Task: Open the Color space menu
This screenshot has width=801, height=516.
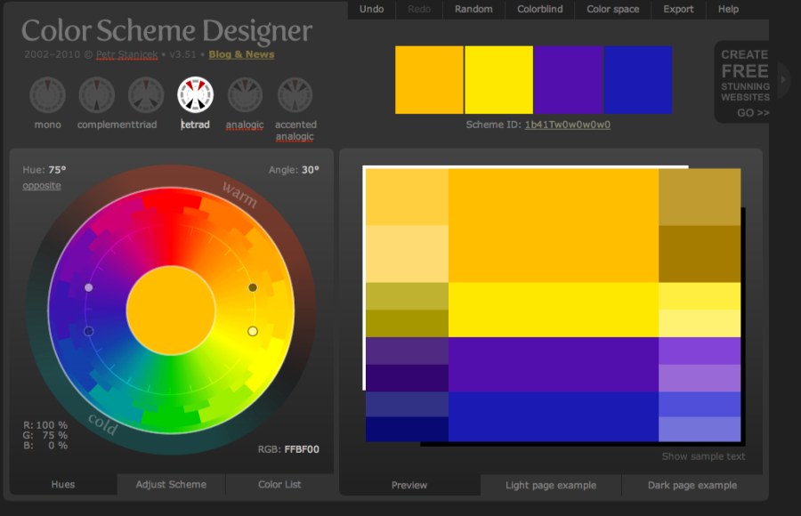Action: click(x=612, y=9)
